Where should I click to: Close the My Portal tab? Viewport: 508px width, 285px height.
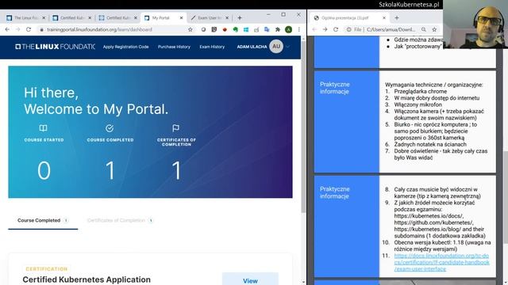point(181,17)
